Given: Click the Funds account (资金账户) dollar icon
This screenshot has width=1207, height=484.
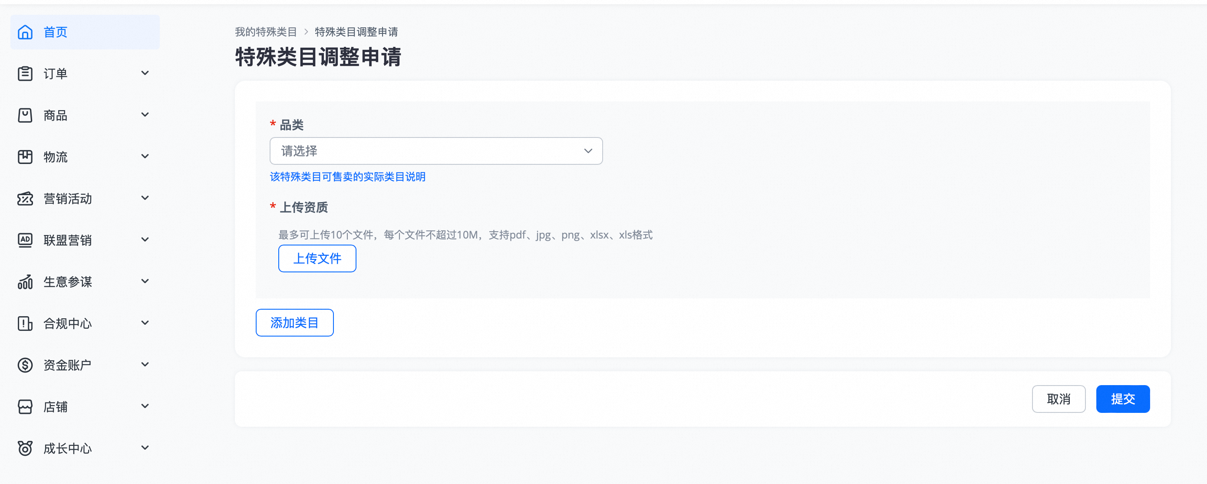Looking at the screenshot, I should click(25, 365).
